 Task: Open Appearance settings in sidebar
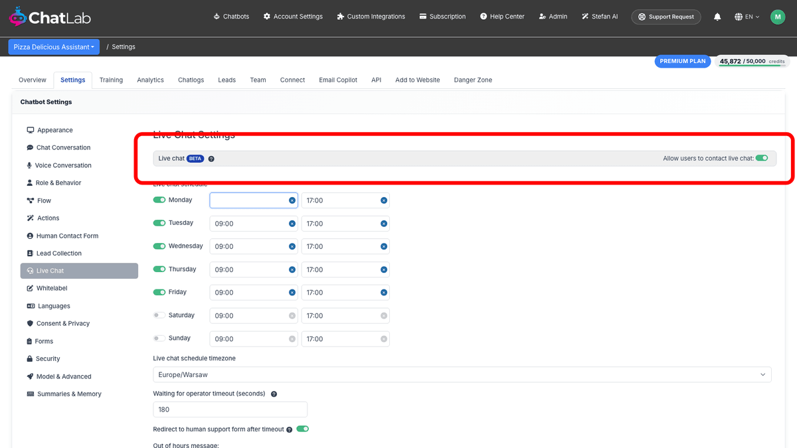(50, 130)
